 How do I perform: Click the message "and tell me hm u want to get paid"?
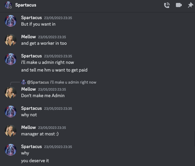(x=54, y=70)
